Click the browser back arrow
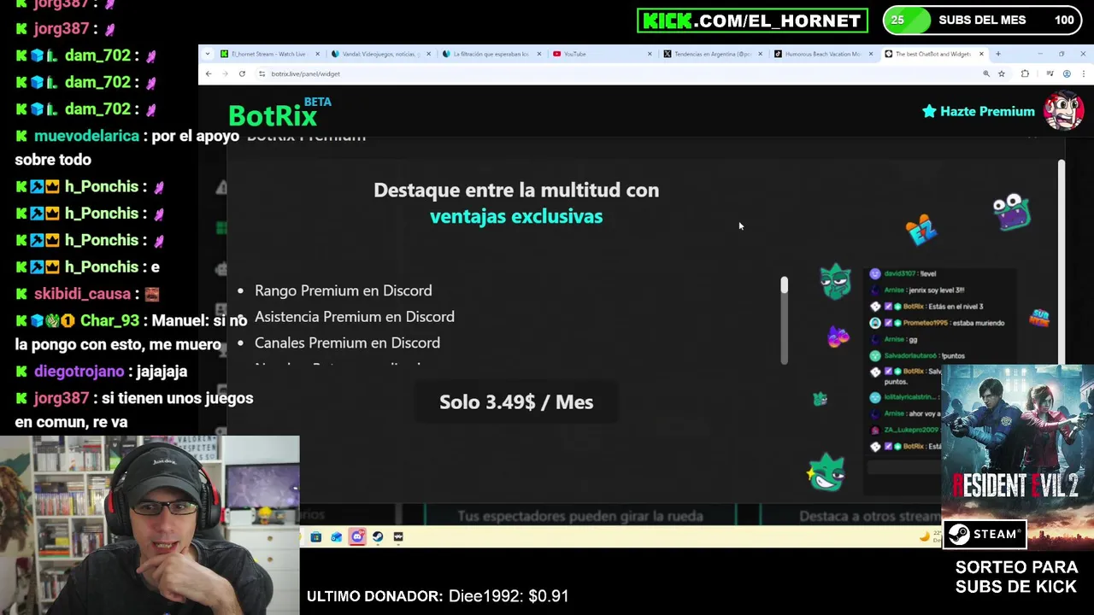Viewport: 1094px width, 615px height. point(209,73)
